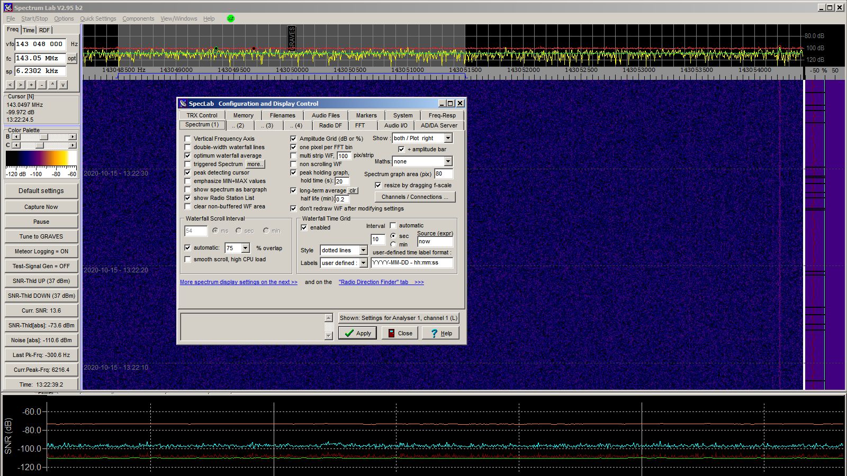Viewport: 847px width, 476px height.
Task: Open the Labels 'user defined' dropdown
Action: pyautogui.click(x=363, y=263)
